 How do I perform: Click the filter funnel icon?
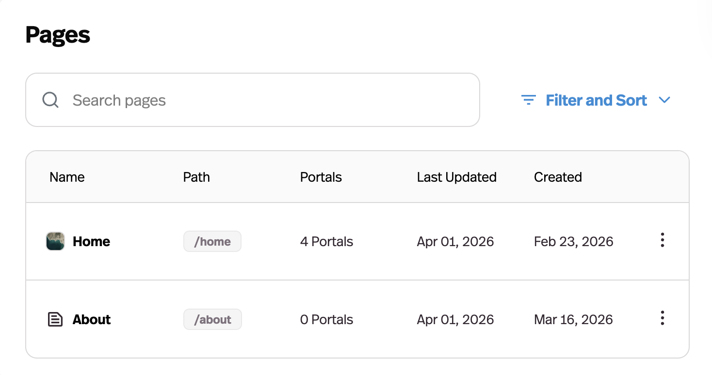(528, 100)
